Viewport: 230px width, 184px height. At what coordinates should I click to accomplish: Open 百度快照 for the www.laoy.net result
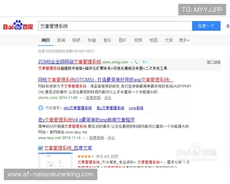(x=97, y=138)
